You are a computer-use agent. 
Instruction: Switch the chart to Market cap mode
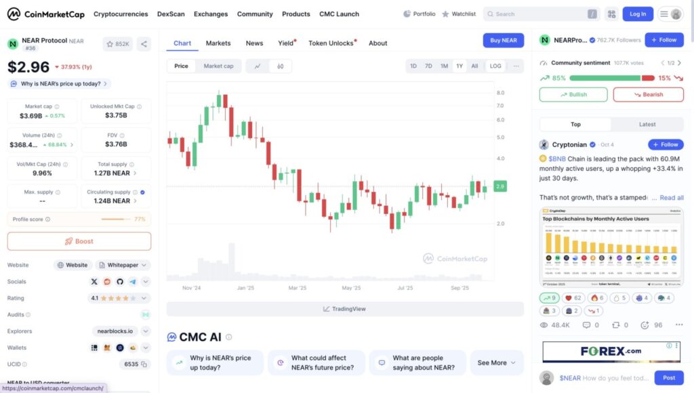pos(218,66)
